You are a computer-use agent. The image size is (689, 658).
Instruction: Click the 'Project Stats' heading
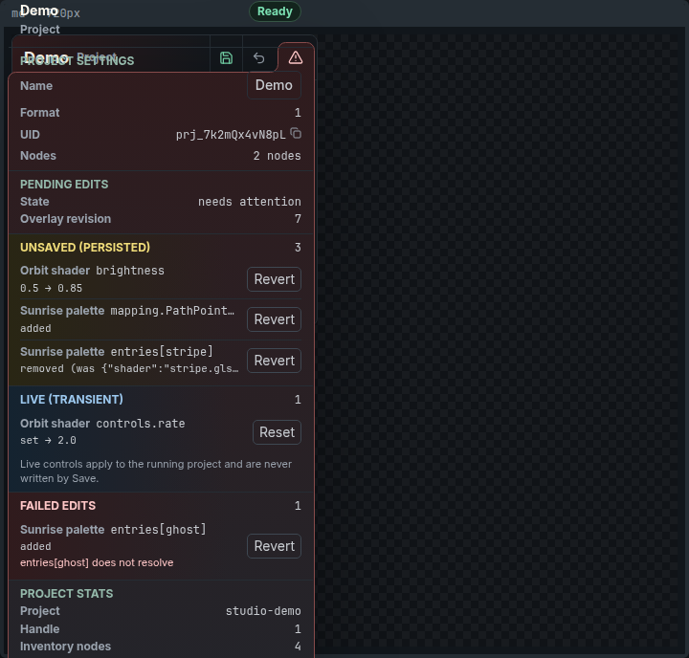pyautogui.click(x=66, y=593)
